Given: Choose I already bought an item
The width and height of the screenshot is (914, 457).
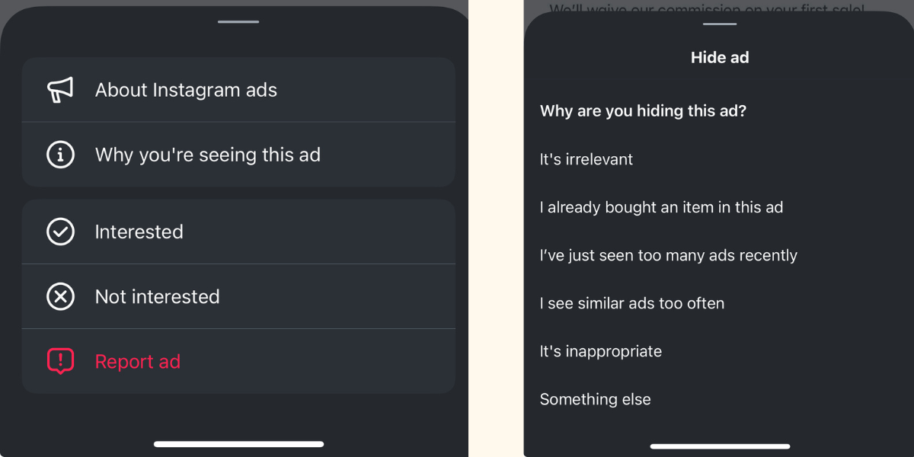Looking at the screenshot, I should [x=661, y=207].
